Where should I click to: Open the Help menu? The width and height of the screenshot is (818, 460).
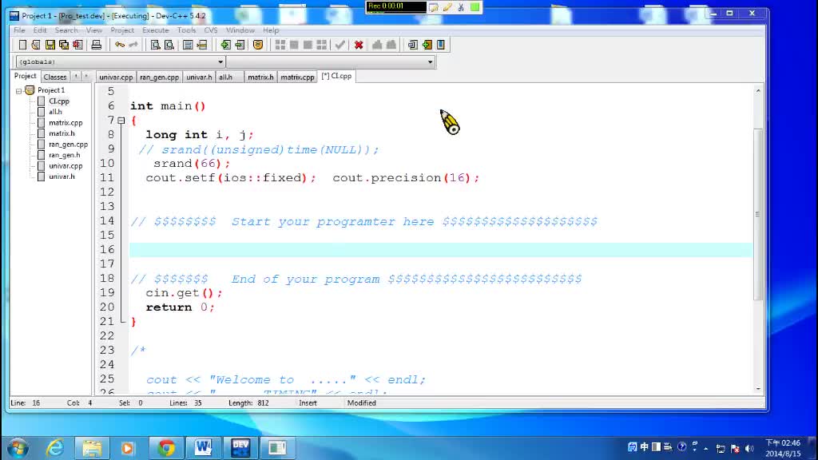(271, 30)
